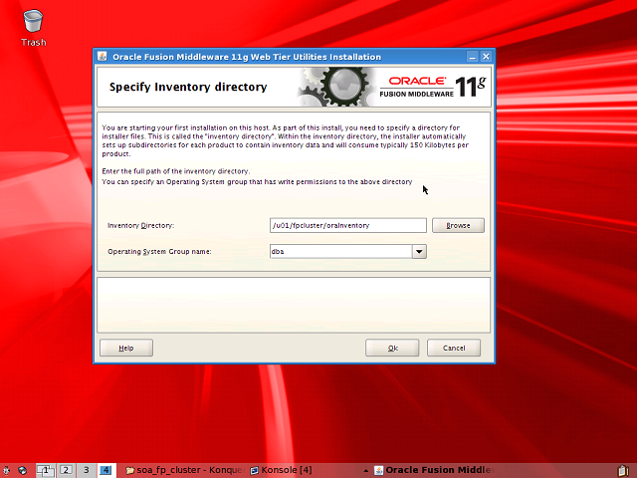Switch to virtual desktop 2 in pager
Viewport: 637px width, 478px height.
point(66,470)
